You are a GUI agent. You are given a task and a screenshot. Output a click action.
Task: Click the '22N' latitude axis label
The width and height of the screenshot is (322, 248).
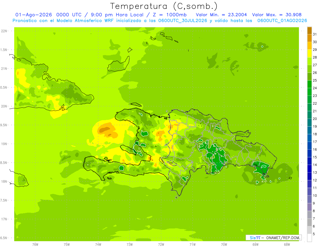click(x=4, y=31)
